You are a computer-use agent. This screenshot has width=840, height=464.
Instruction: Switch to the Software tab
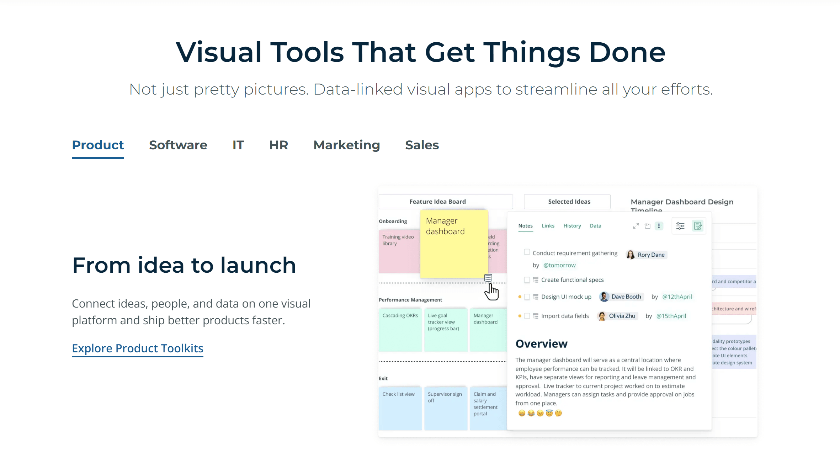[x=178, y=145]
